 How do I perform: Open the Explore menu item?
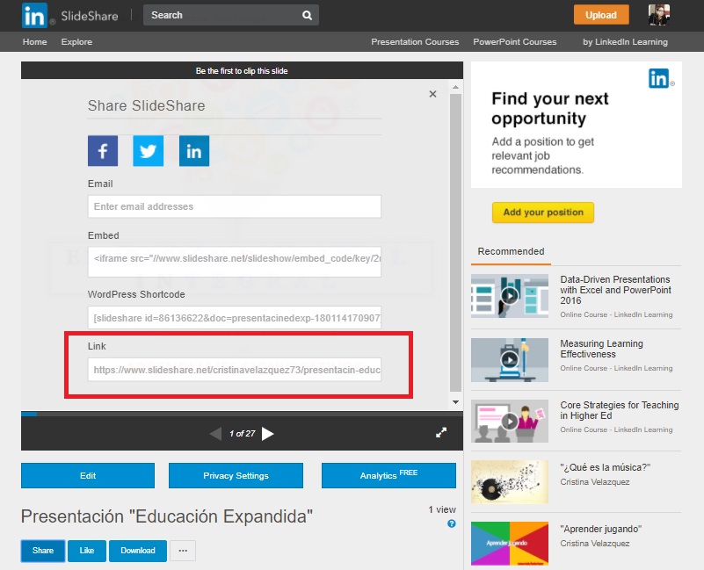[x=76, y=42]
